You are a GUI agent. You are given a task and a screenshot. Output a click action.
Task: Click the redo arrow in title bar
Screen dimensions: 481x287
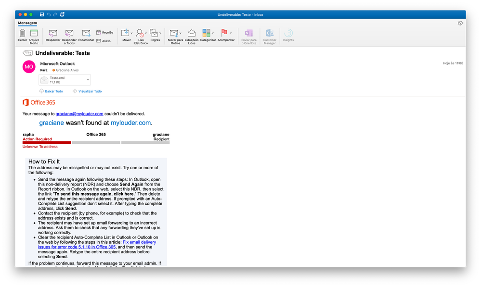pos(55,14)
